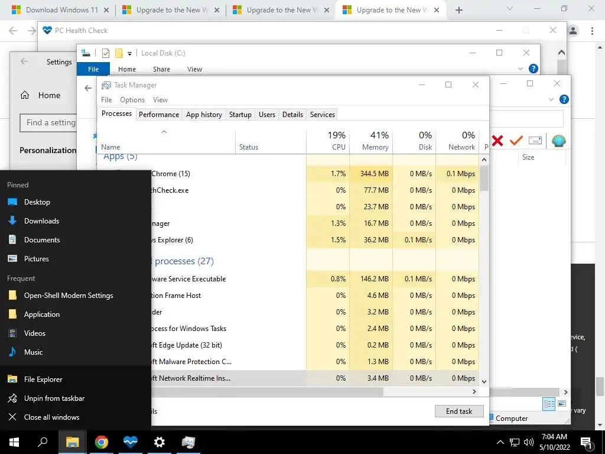
Task: Open the Windows Start menu
Action: point(14,442)
